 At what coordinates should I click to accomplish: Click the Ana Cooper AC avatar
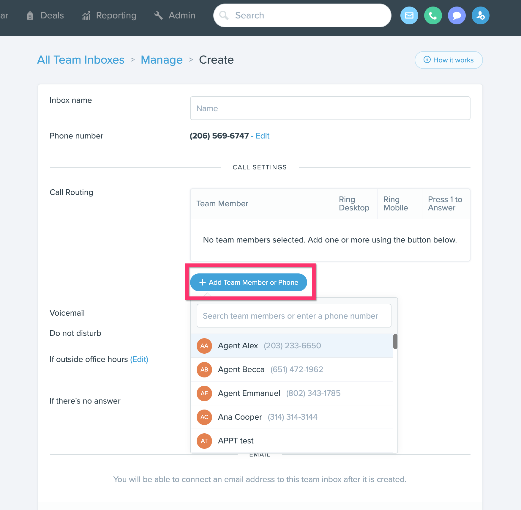(204, 417)
